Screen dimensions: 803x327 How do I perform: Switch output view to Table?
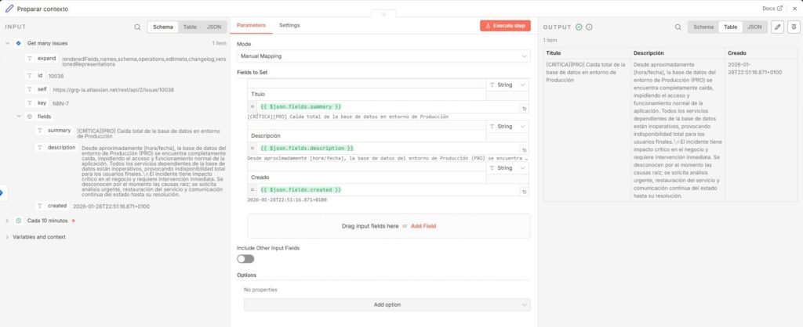pyautogui.click(x=730, y=27)
